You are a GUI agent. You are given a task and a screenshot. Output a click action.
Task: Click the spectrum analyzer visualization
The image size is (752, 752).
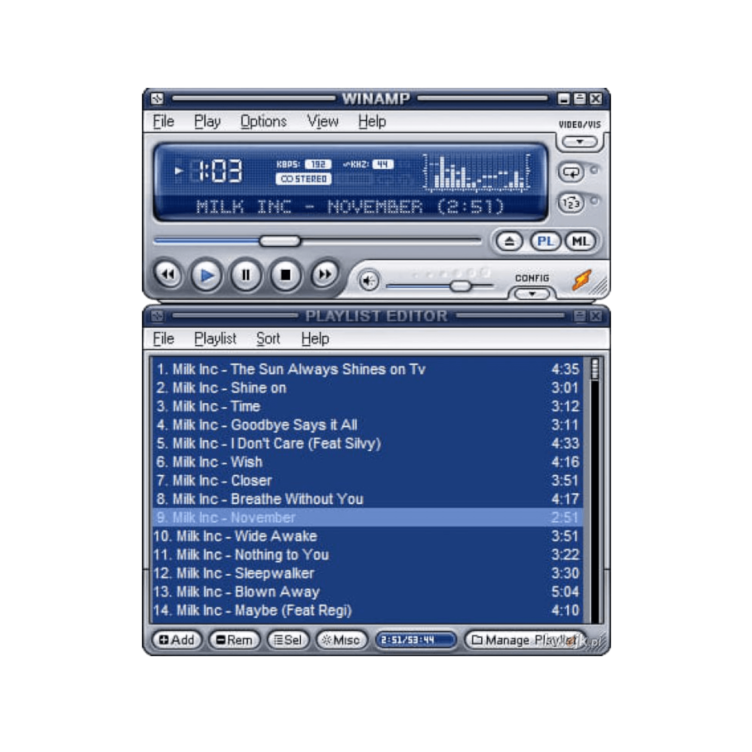pyautogui.click(x=477, y=172)
